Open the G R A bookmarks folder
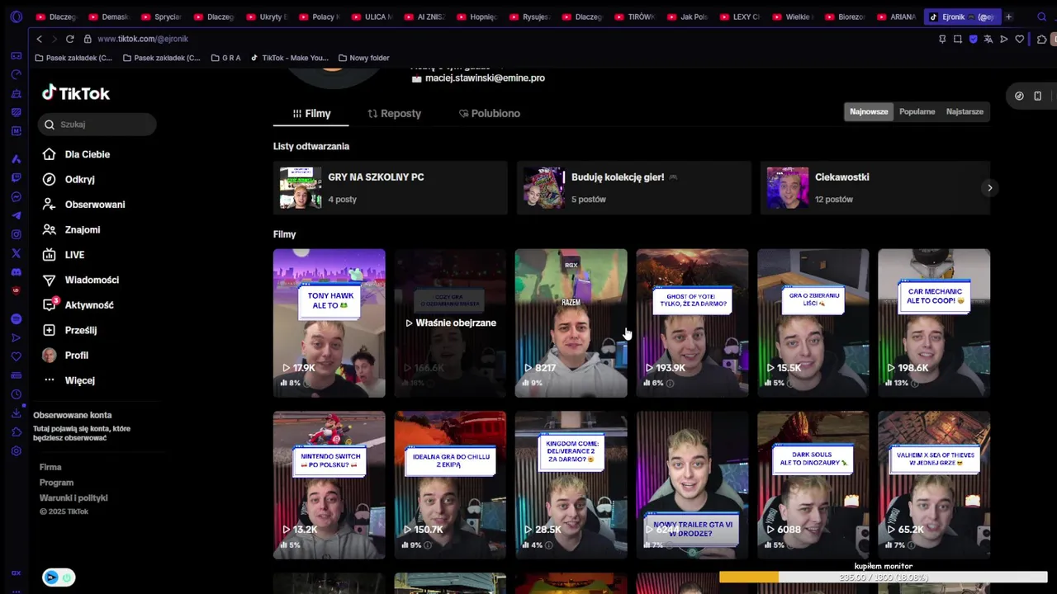Image resolution: width=1057 pixels, height=594 pixels. click(x=225, y=58)
